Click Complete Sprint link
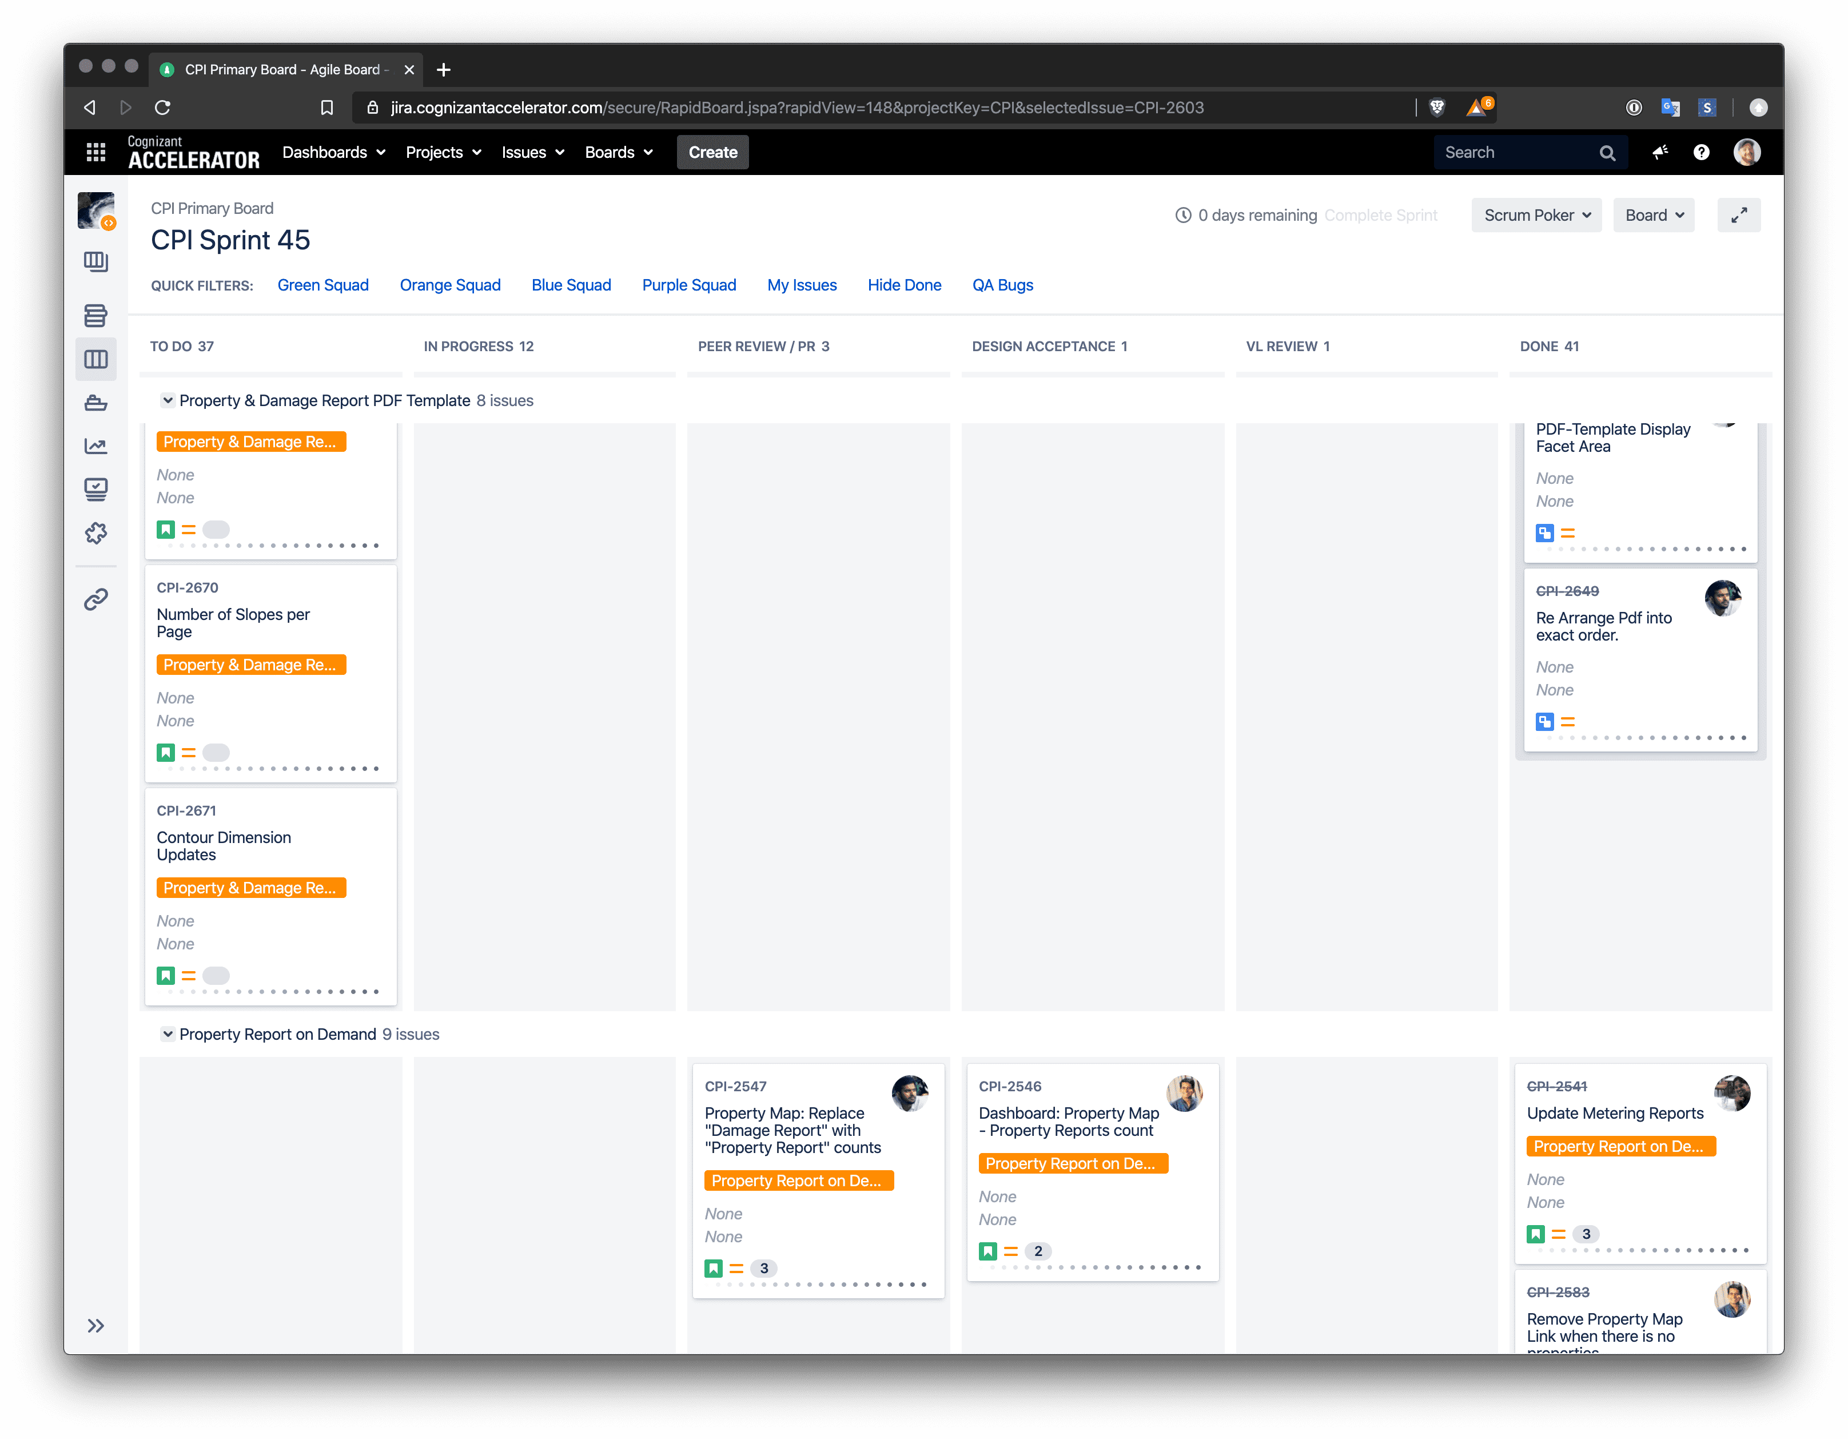The image size is (1848, 1439). click(1380, 216)
